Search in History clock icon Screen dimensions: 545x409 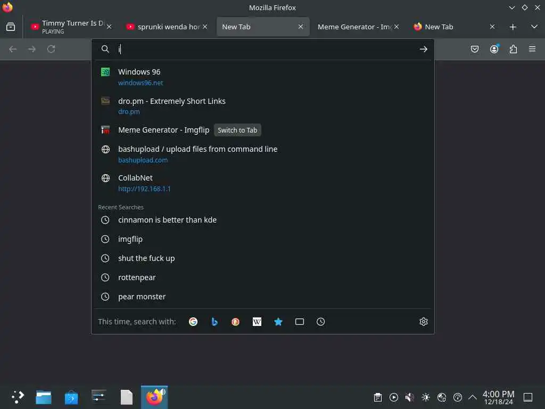point(320,322)
